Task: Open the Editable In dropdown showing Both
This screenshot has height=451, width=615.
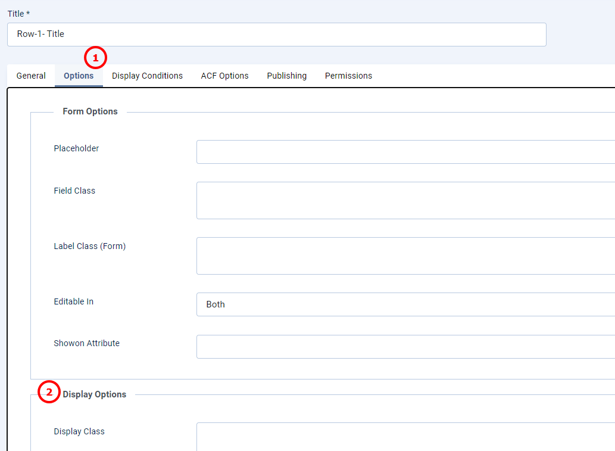Action: 405,304
